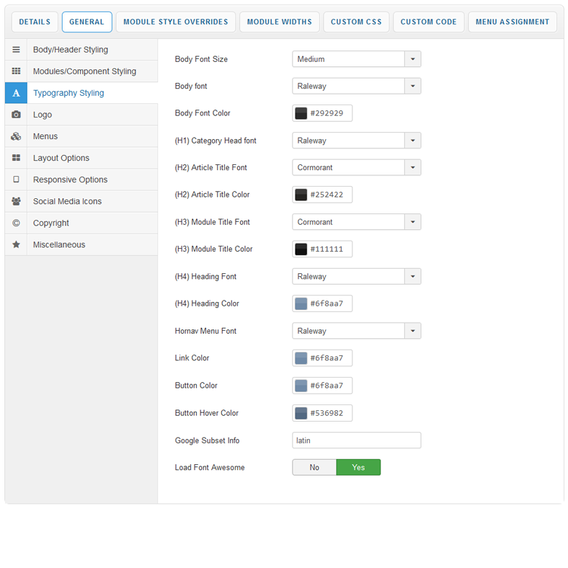Click the Miscellaneous star icon

(x=16, y=244)
